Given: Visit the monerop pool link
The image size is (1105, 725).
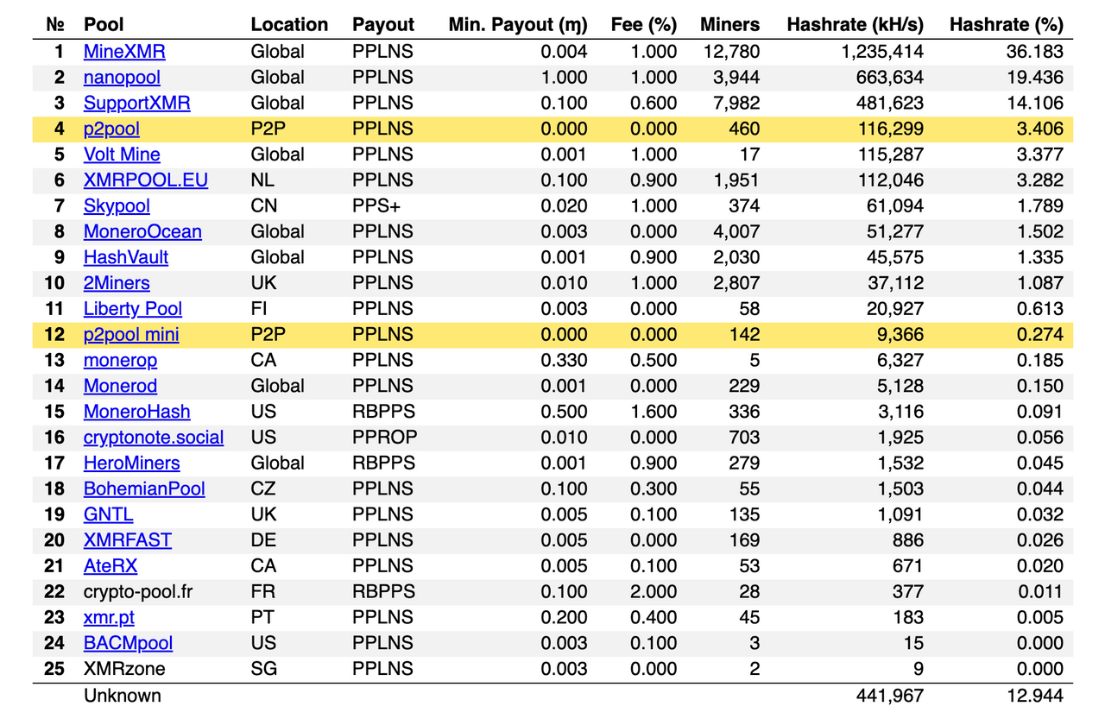Looking at the screenshot, I should pos(120,361).
